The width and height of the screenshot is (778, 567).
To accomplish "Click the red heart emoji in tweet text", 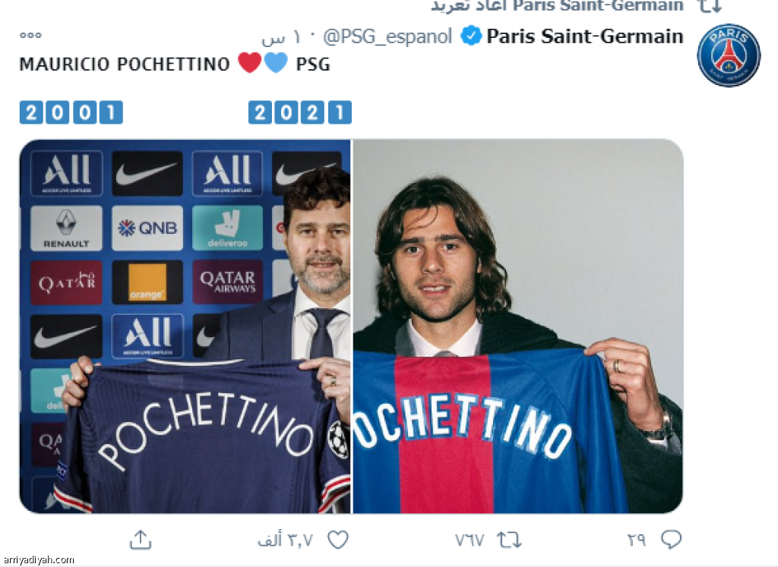I will [249, 64].
